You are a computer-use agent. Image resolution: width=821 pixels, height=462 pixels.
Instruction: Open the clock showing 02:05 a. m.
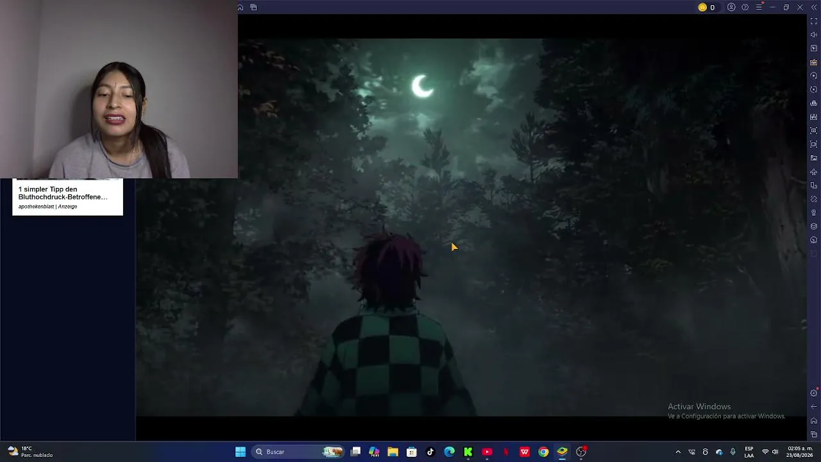(800, 452)
